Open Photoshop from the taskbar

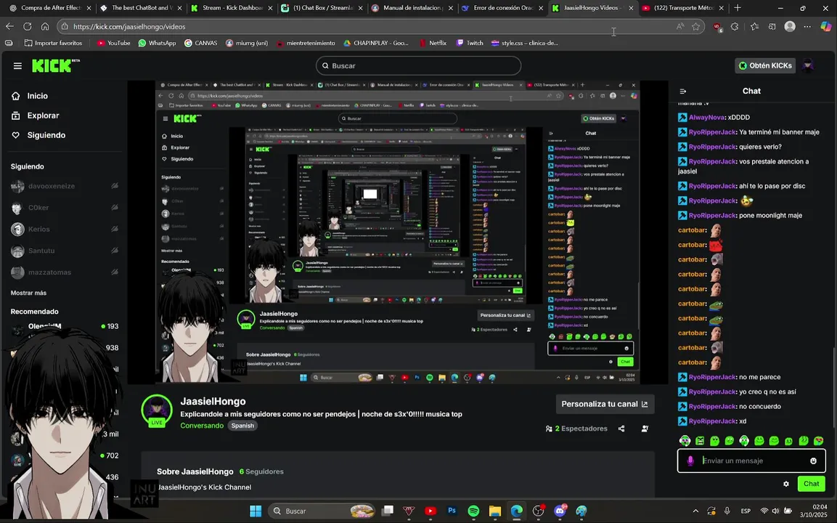[x=452, y=511]
